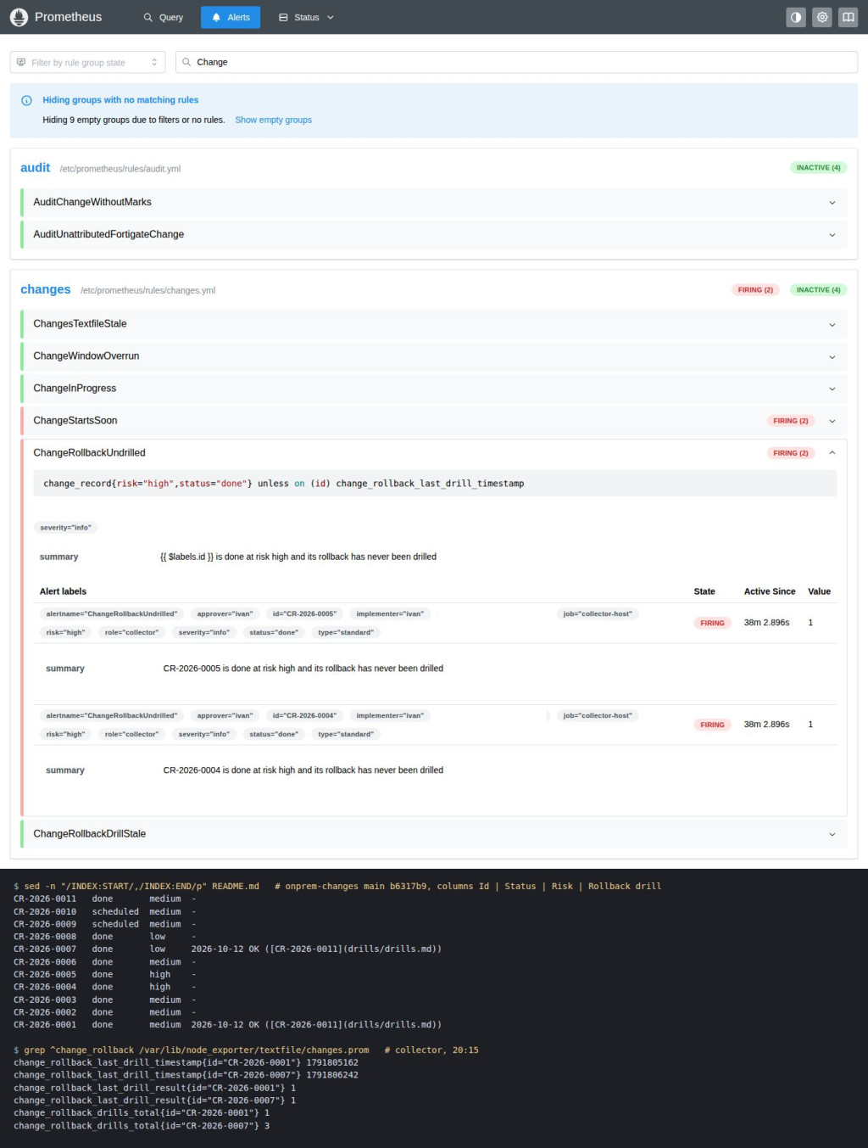Expand the ChangeWindowOverrun rule
Screen dimensions: 868x1148
[433, 356]
